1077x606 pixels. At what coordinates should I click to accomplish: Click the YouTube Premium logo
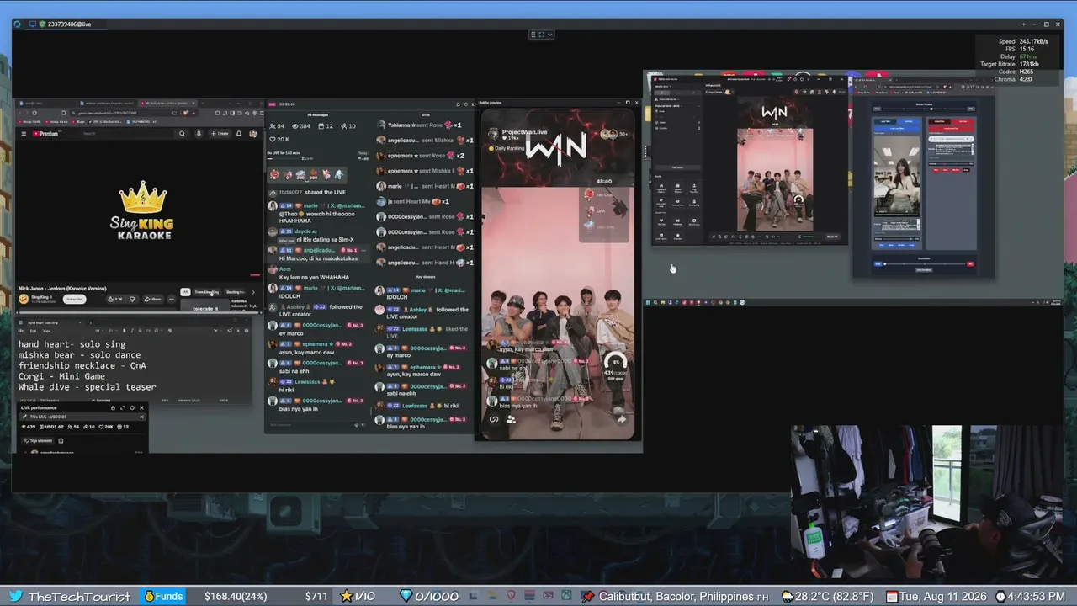pyautogui.click(x=47, y=134)
